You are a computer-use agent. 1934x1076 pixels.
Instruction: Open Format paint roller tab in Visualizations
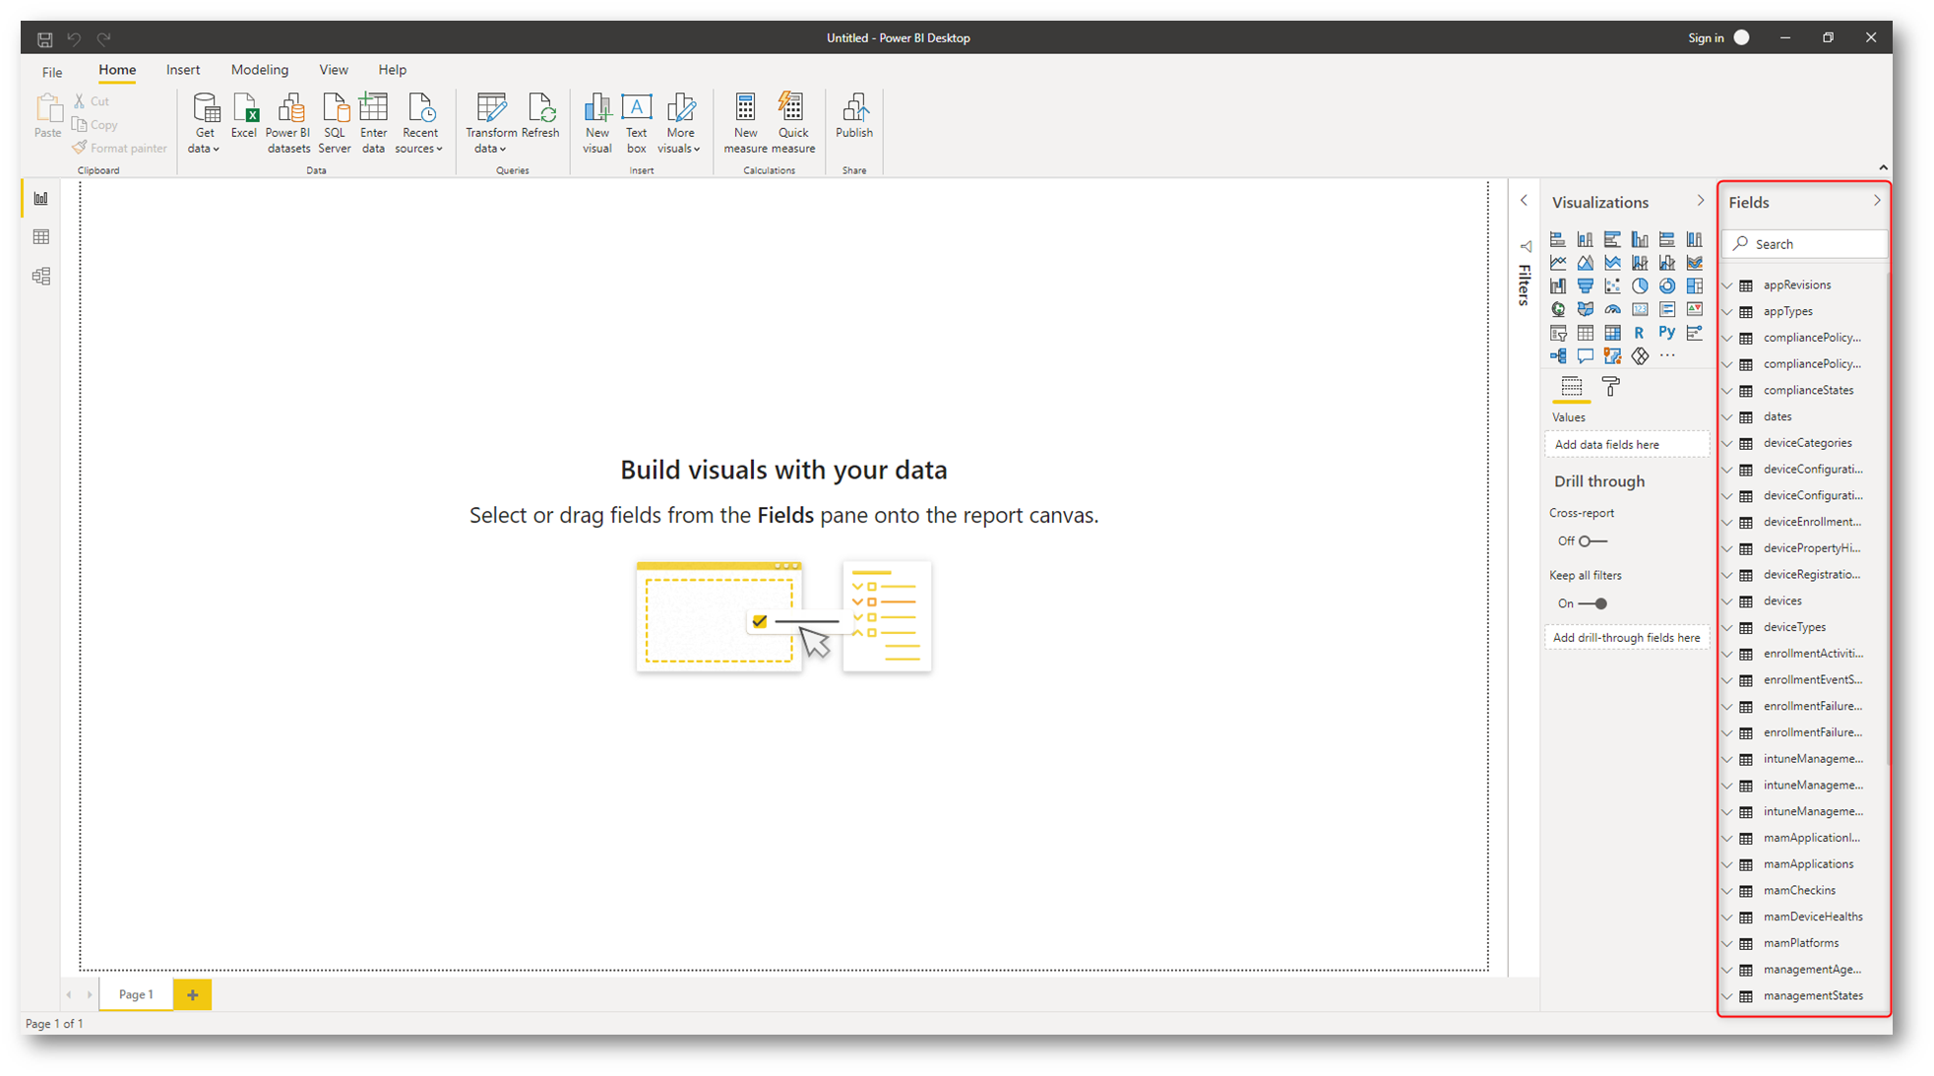point(1610,387)
